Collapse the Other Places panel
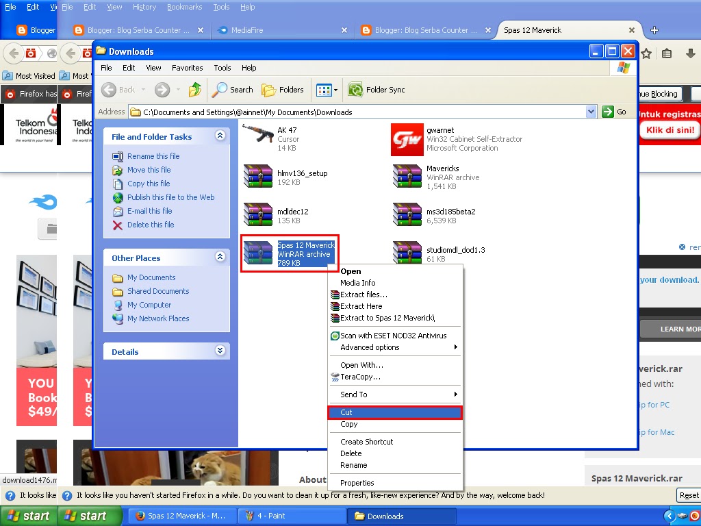 coord(220,256)
